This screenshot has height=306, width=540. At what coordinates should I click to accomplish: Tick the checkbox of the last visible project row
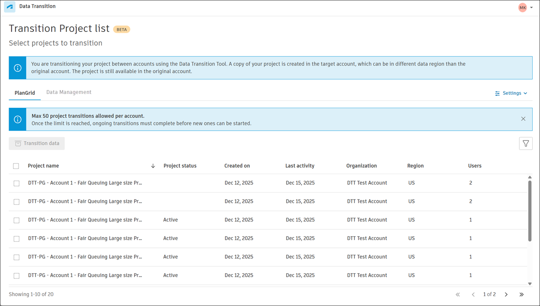click(x=16, y=276)
